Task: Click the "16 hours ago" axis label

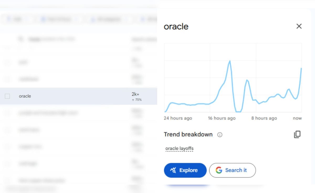Action: click(x=222, y=118)
